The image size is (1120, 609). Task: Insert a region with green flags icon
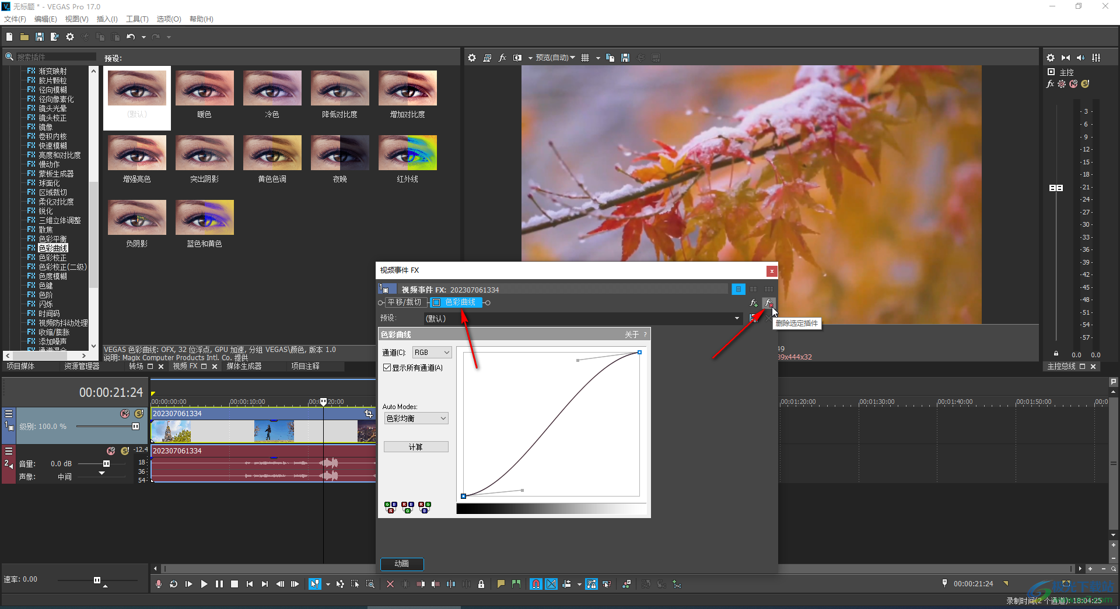(516, 584)
